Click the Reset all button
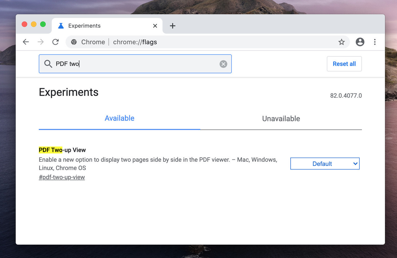 [344, 64]
